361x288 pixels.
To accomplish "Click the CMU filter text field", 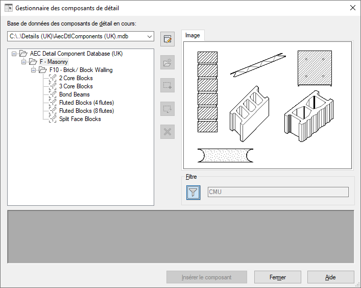I will [x=278, y=192].
